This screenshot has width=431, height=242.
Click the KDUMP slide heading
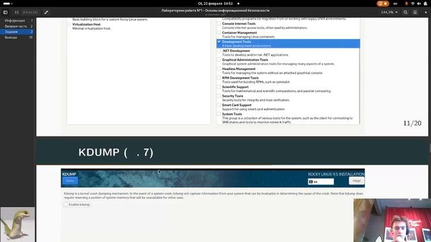[116, 153]
